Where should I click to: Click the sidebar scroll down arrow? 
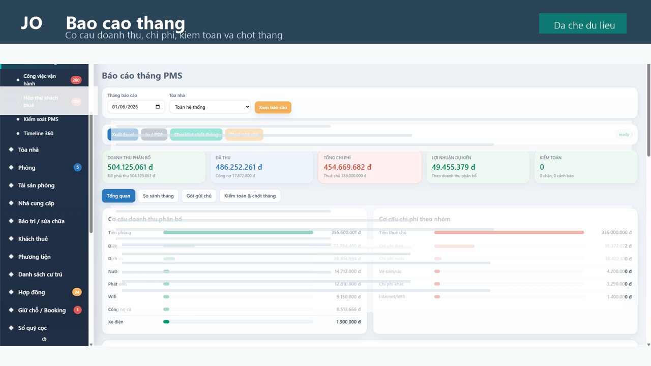pyautogui.click(x=91, y=344)
